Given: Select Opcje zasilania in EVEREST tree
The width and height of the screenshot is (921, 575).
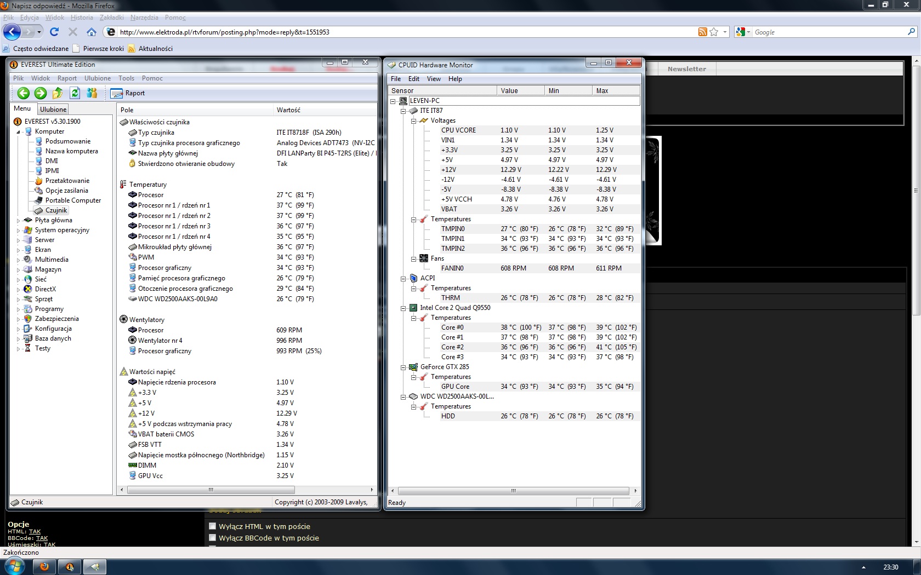Looking at the screenshot, I should point(66,191).
